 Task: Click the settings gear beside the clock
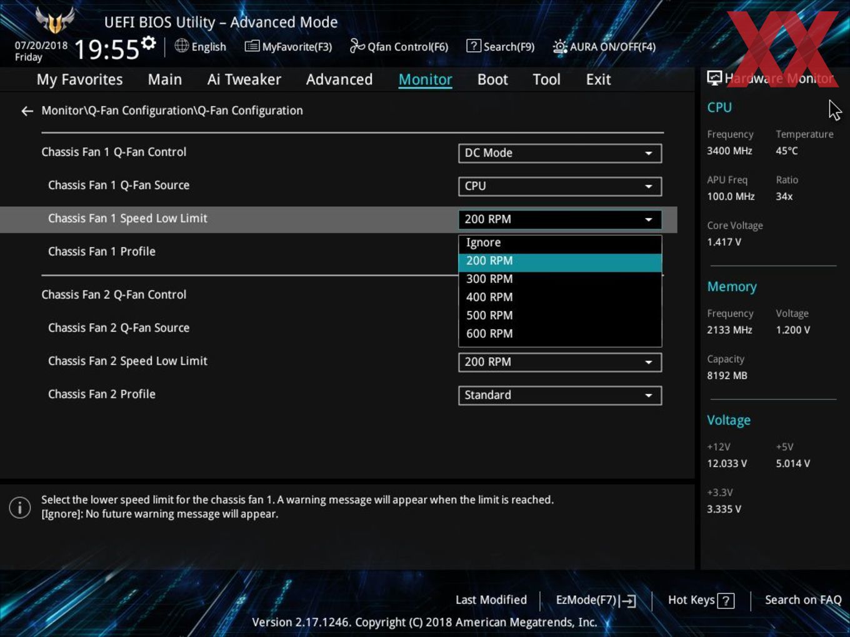(149, 43)
